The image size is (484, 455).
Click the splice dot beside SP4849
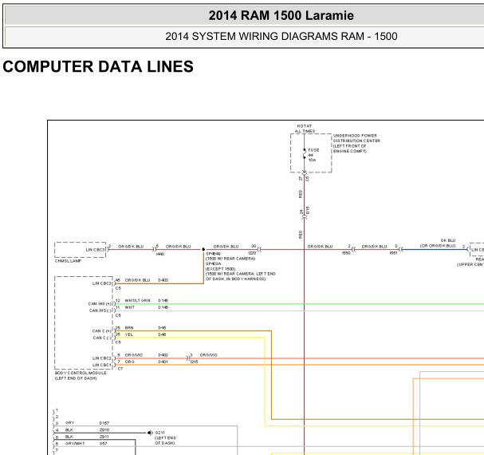203,249
